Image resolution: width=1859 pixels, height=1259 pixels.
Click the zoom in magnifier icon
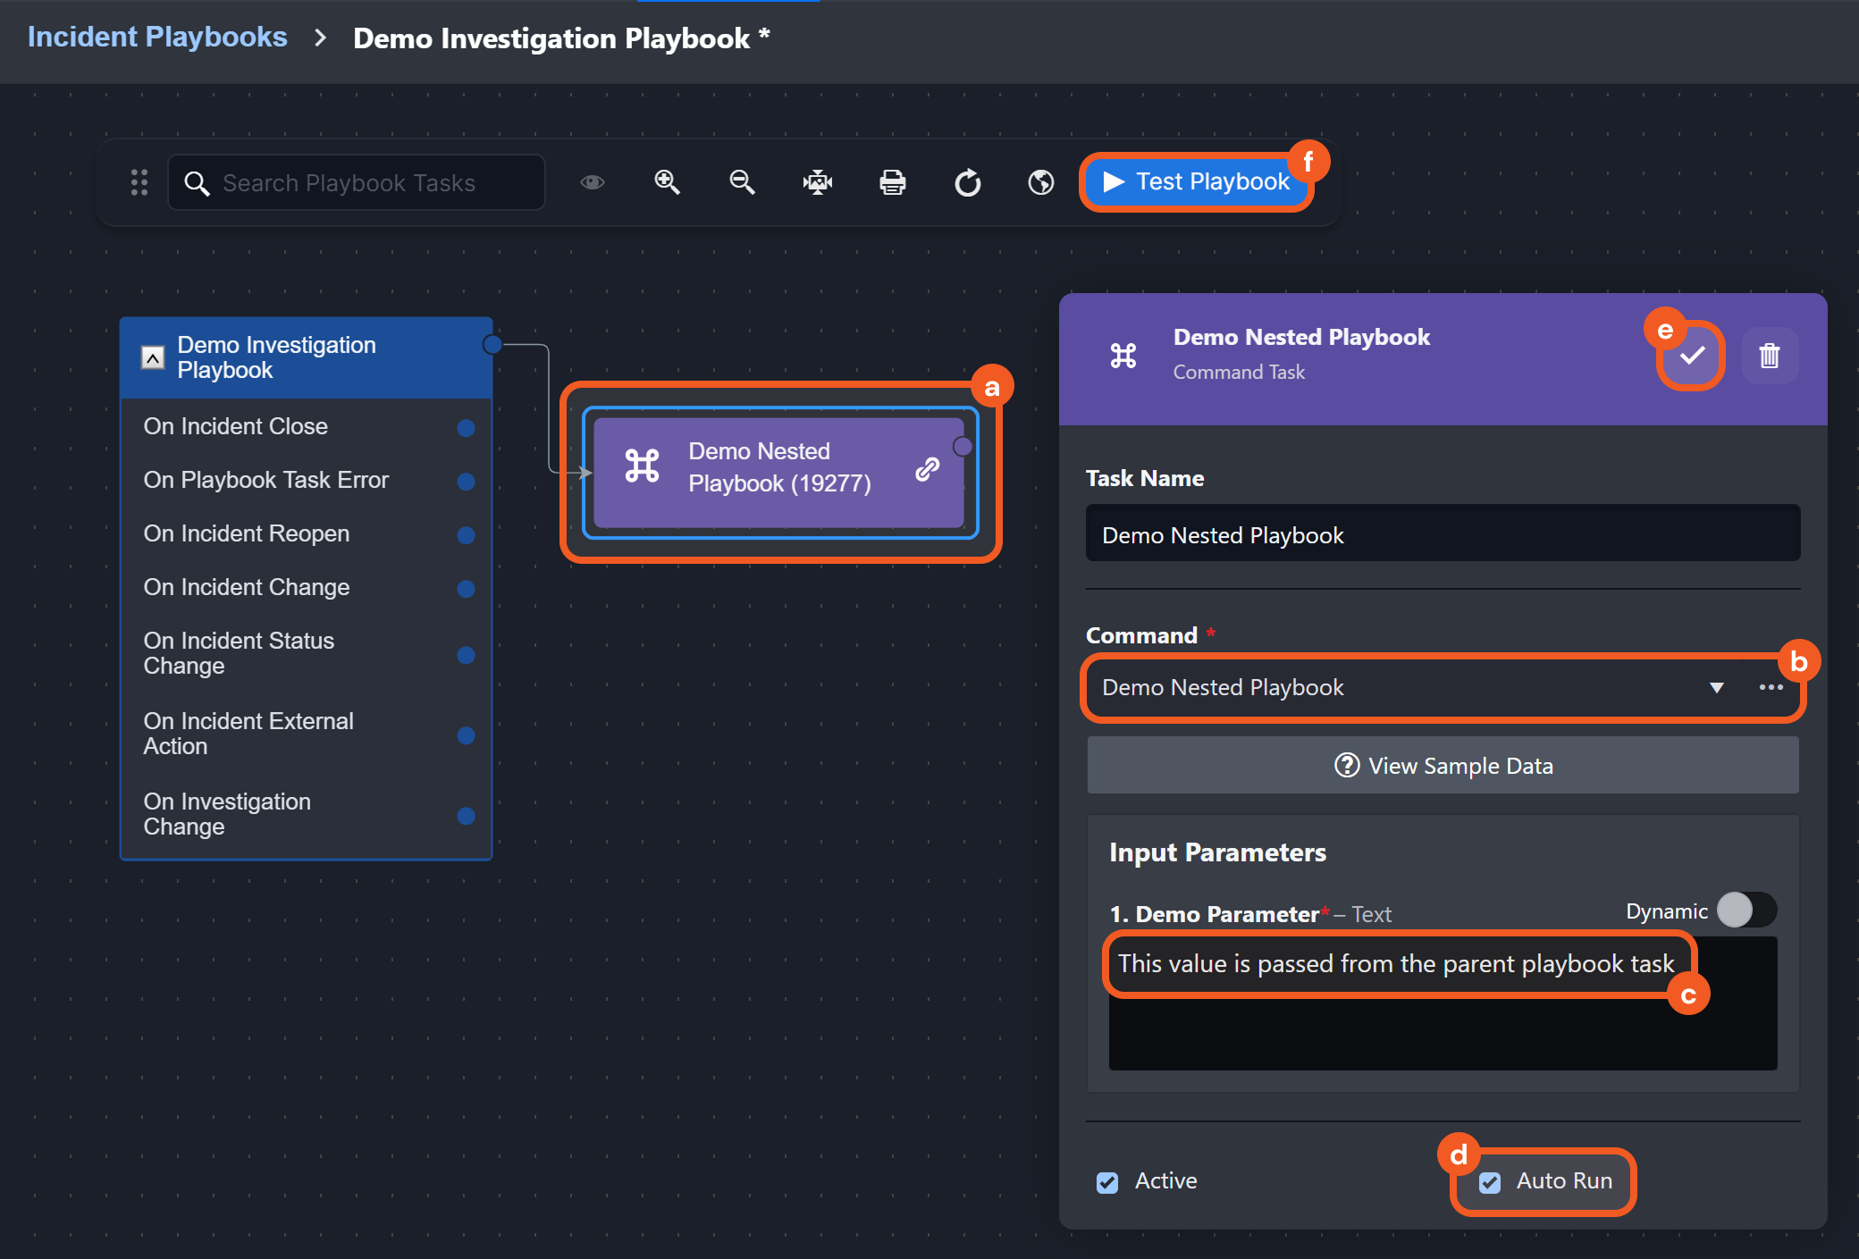pyautogui.click(x=667, y=182)
